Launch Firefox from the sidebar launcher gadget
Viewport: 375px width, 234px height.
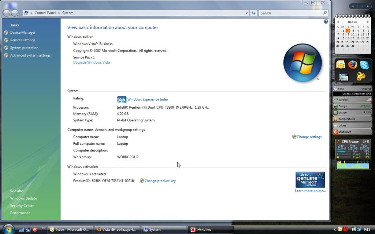tap(352, 65)
